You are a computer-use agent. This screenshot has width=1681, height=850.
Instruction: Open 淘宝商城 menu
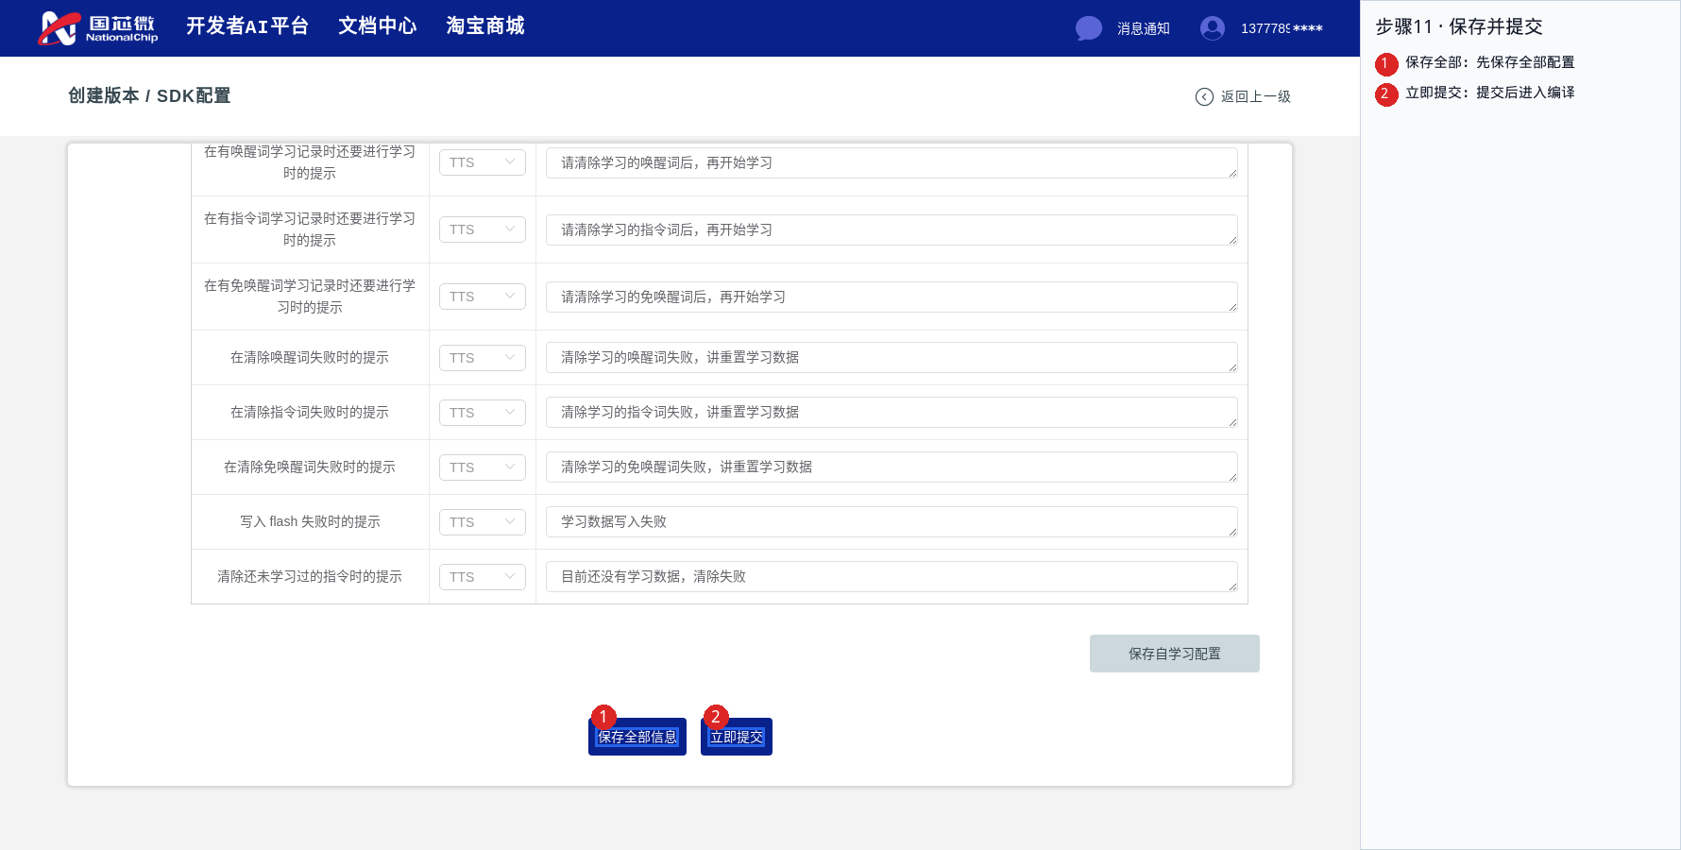[x=485, y=26]
